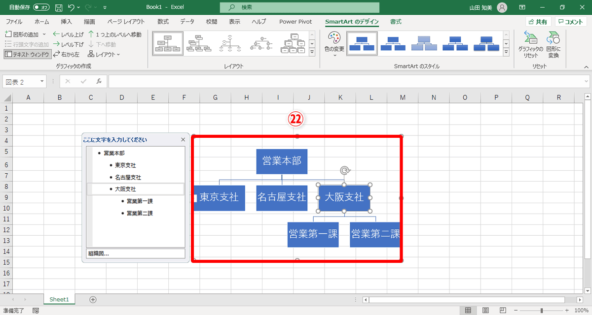Open Quick Access Toolbar customize arrow
The image size is (592, 315).
pyautogui.click(x=105, y=8)
